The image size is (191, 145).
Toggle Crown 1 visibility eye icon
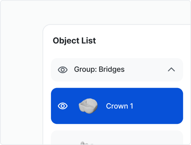pos(63,106)
